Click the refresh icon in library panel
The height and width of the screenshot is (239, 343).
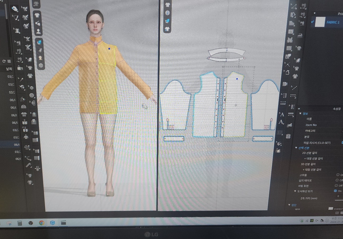4,61
